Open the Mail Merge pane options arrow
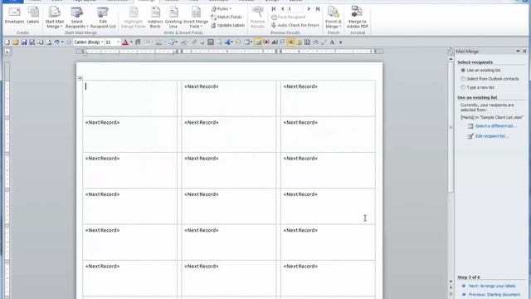The image size is (531, 299). pos(518,51)
